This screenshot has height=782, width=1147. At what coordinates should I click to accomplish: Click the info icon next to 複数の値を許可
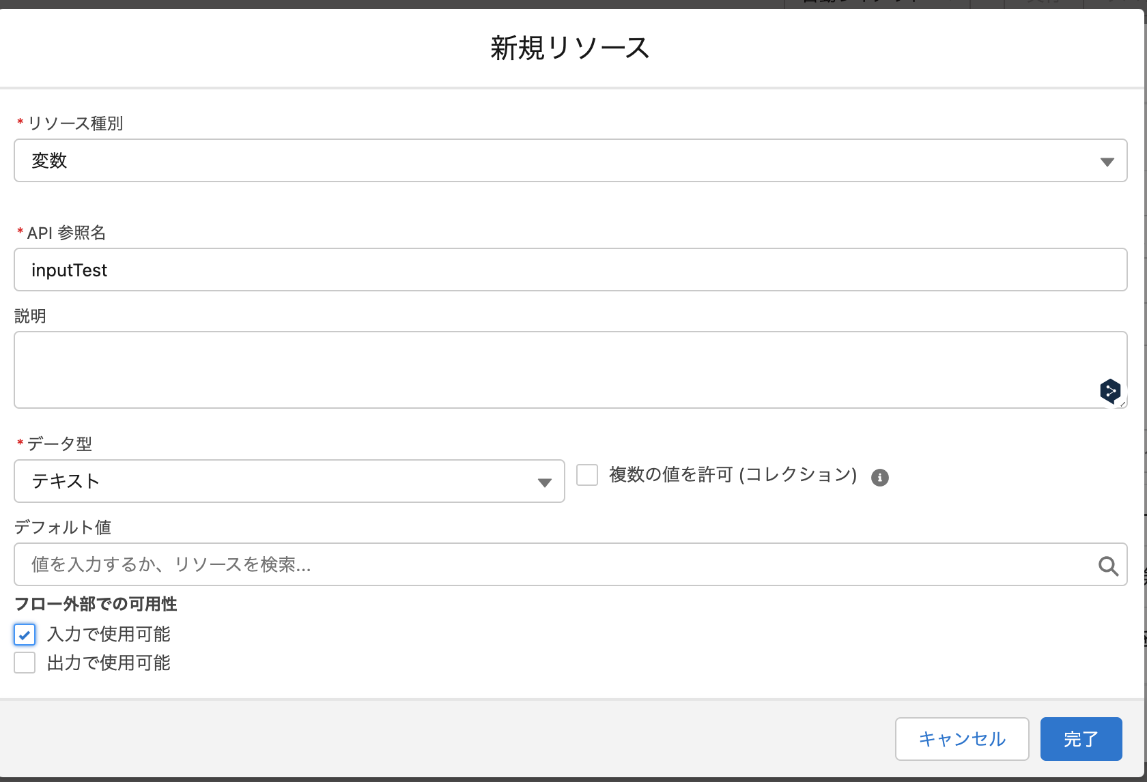tap(879, 477)
